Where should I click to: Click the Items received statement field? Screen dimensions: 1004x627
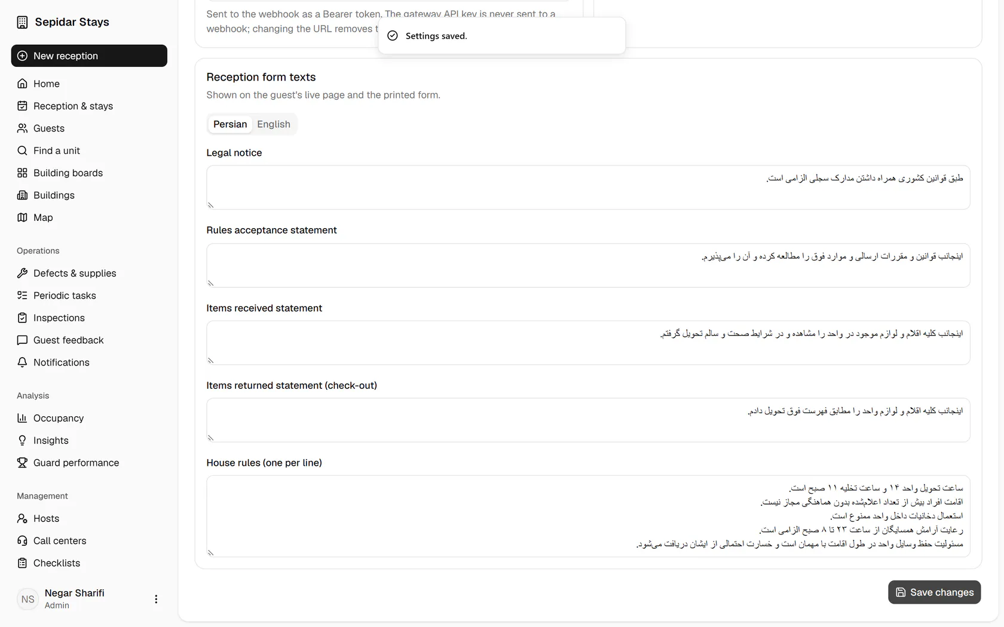[588, 343]
